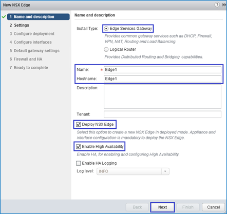Open the Log level dropdown
Image resolution: width=227 pixels, height=214 pixels.
(x=133, y=171)
